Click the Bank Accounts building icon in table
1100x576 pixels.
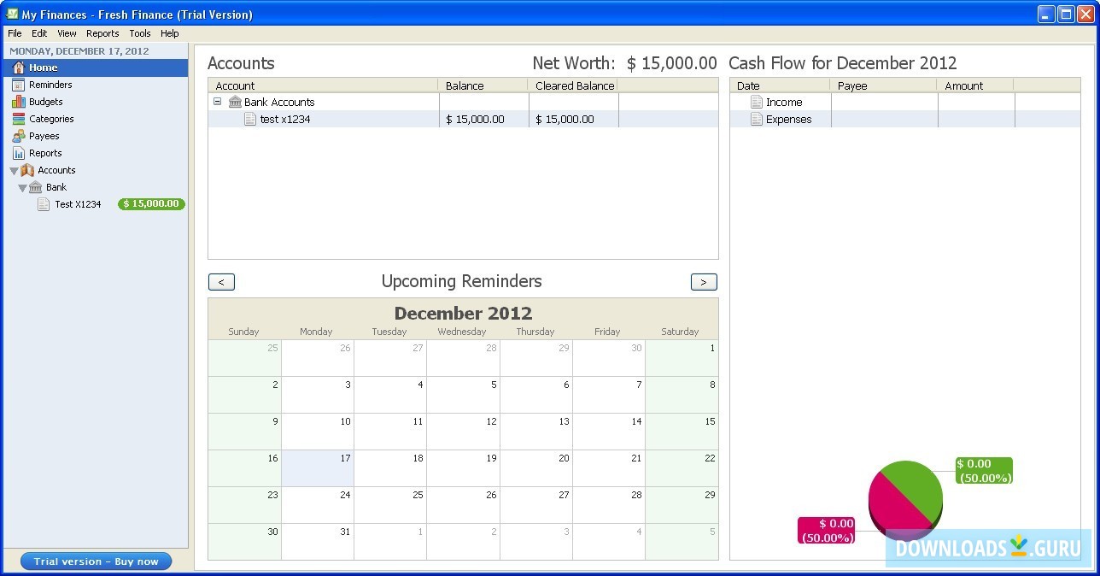pyautogui.click(x=235, y=102)
